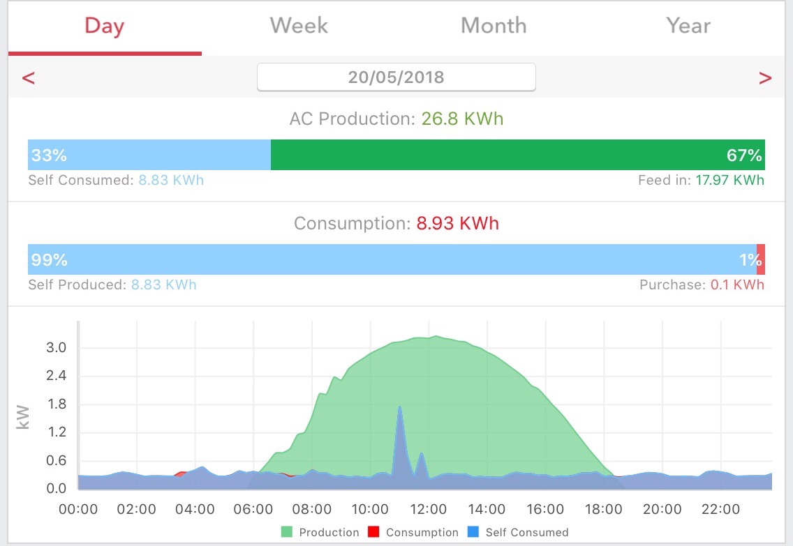
Task: Click the red 1% purchase bar segment
Action: pyautogui.click(x=761, y=259)
